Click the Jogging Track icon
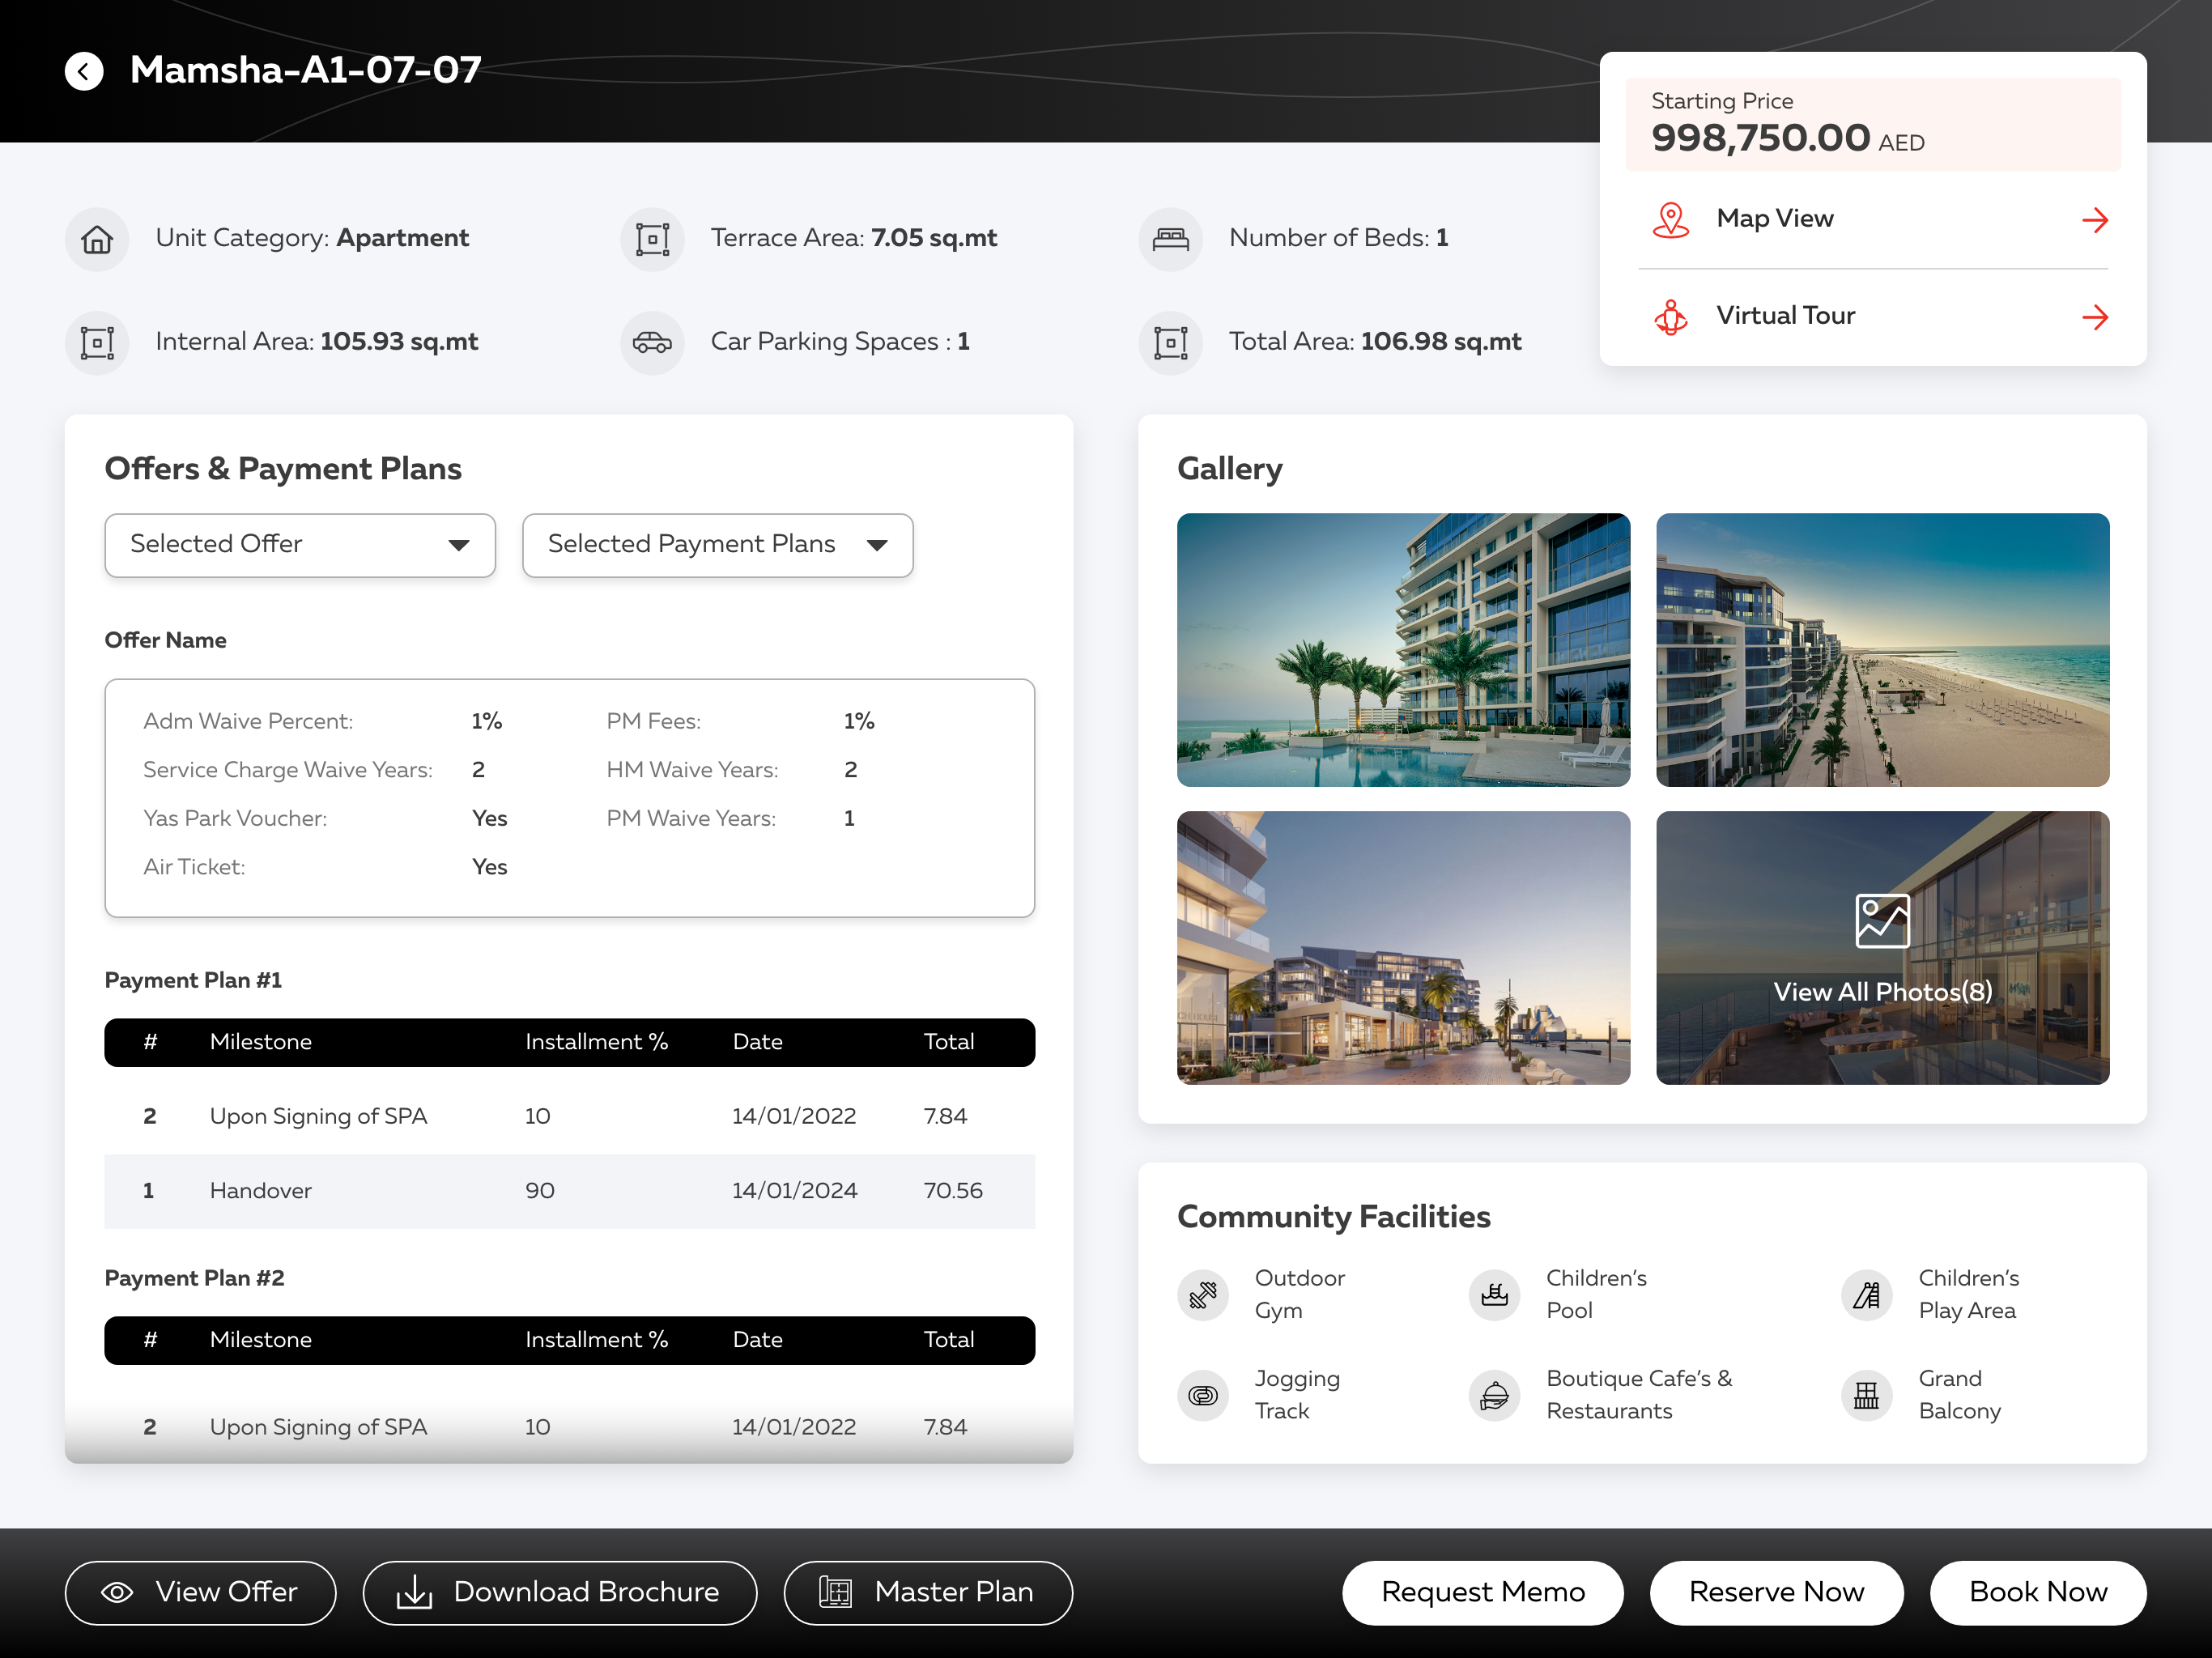 click(x=1203, y=1395)
